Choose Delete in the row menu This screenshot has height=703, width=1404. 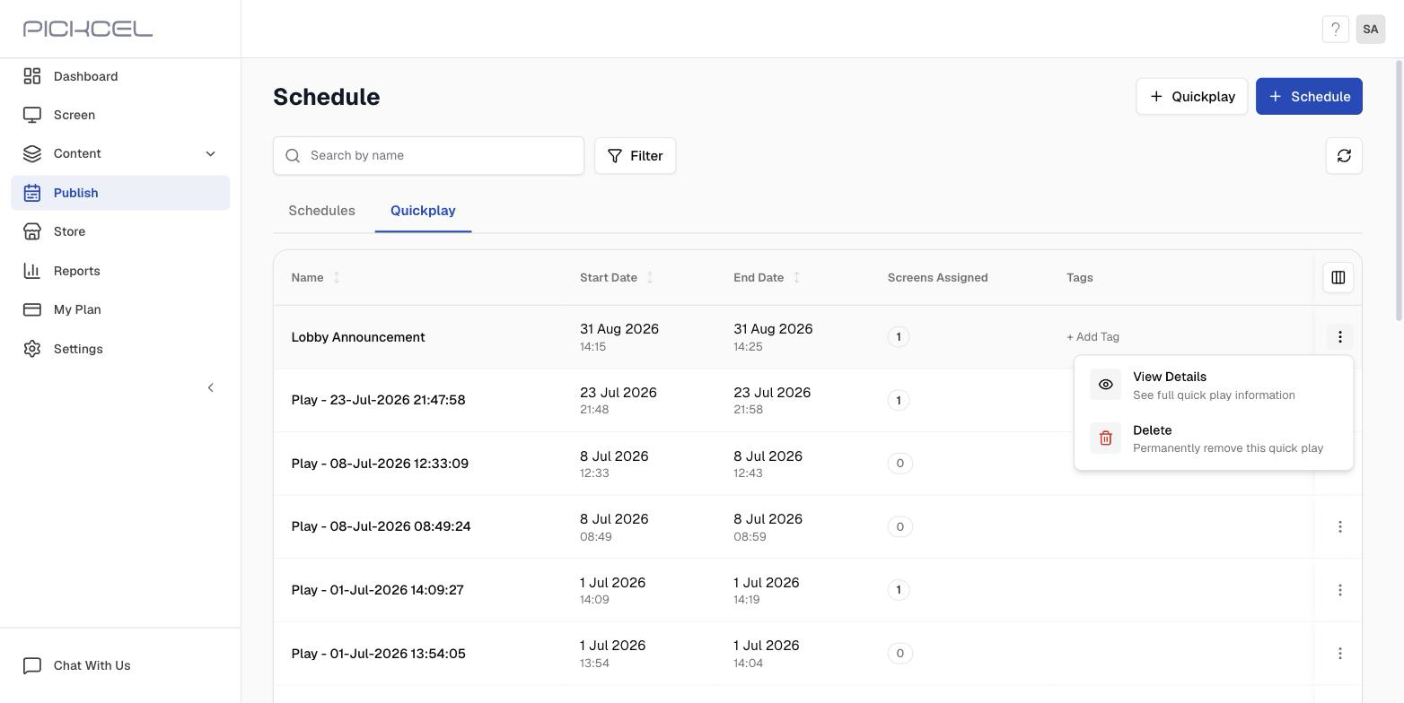point(1213,438)
